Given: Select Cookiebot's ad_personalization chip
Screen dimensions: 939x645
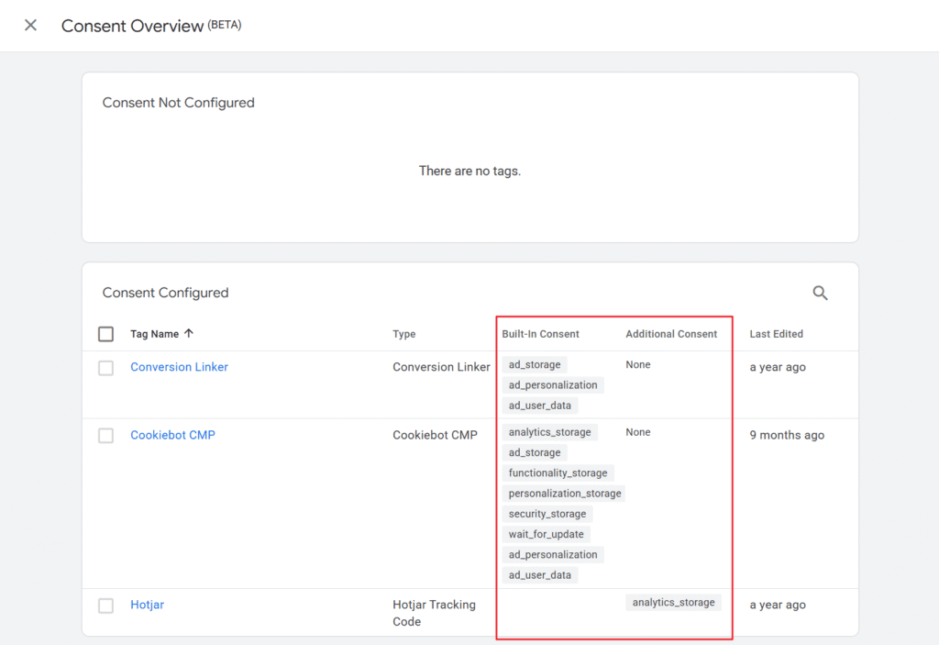Looking at the screenshot, I should point(553,554).
